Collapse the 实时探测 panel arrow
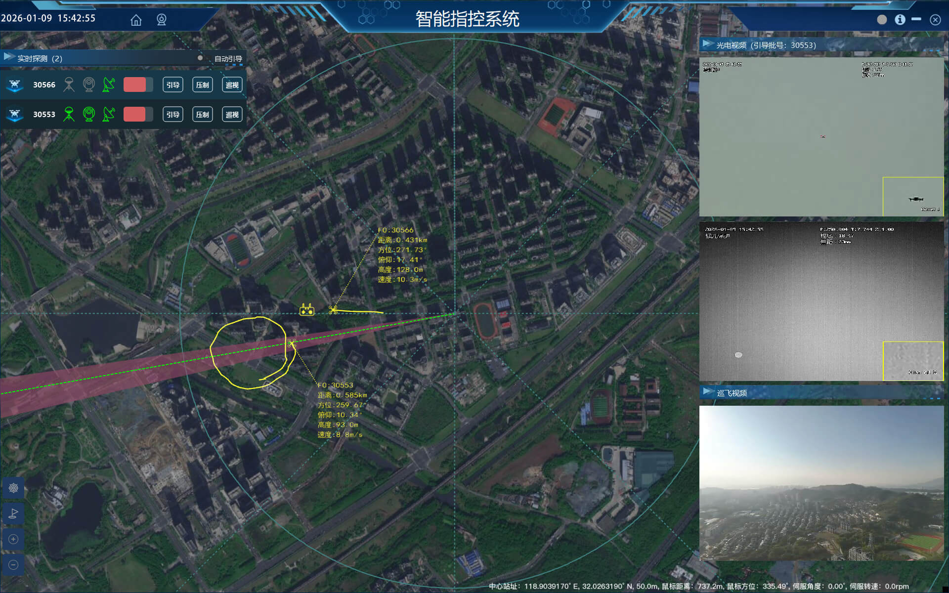This screenshot has width=949, height=593. (x=8, y=57)
